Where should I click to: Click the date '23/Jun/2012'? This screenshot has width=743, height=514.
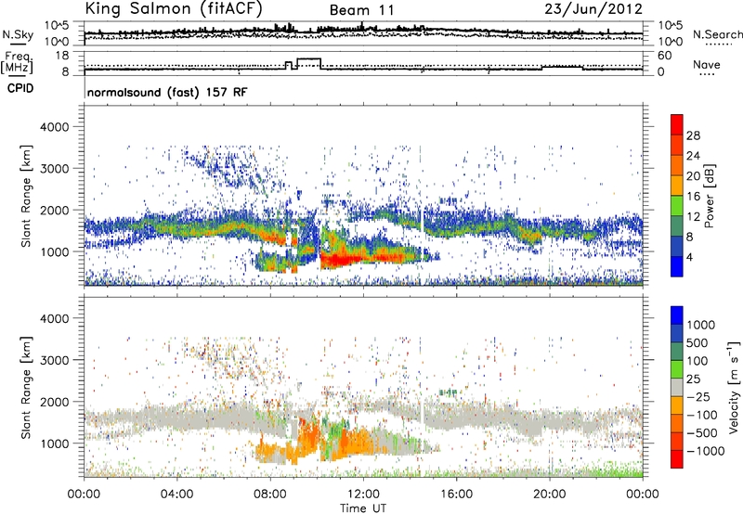(x=593, y=9)
